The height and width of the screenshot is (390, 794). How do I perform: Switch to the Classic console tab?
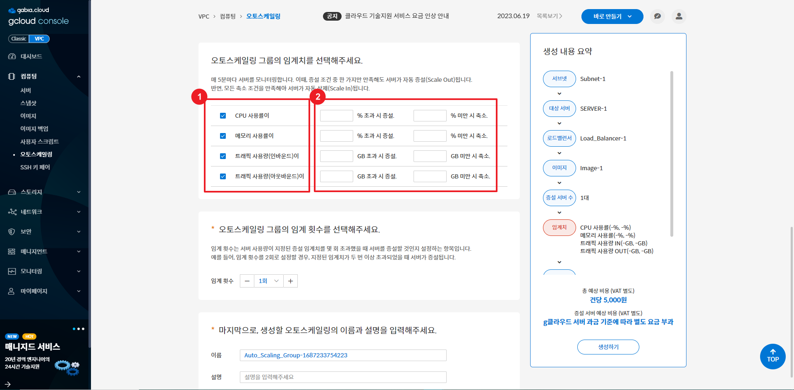pos(19,39)
